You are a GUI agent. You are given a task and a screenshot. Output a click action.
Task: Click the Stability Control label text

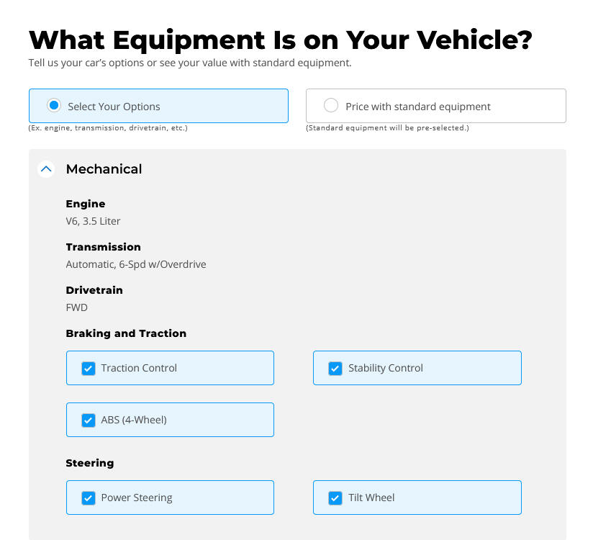pyautogui.click(x=385, y=368)
